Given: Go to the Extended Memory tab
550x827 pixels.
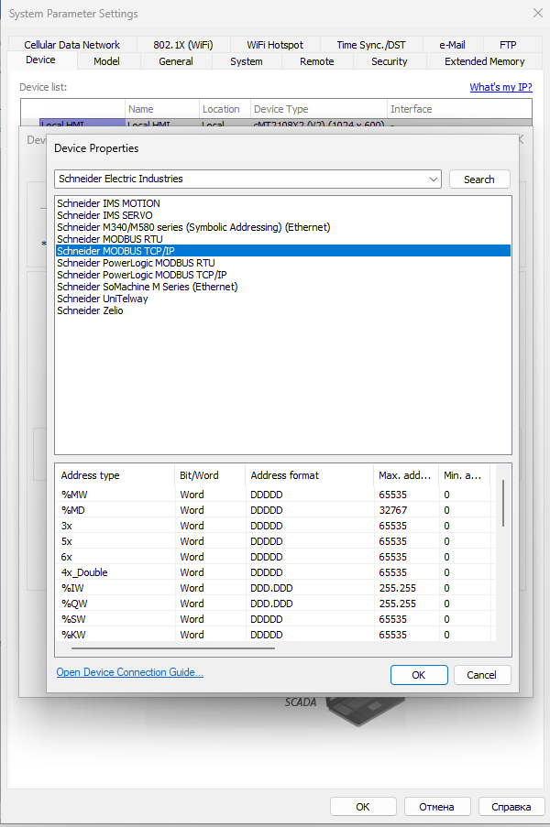Looking at the screenshot, I should 485,61.
